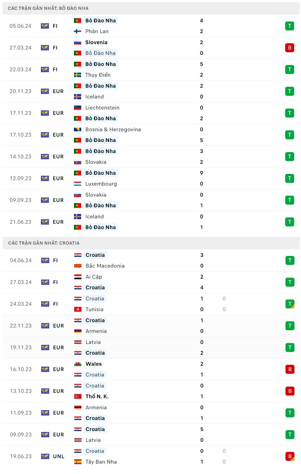Click the Tunisia flag icon
301x474 pixels.
(78, 309)
